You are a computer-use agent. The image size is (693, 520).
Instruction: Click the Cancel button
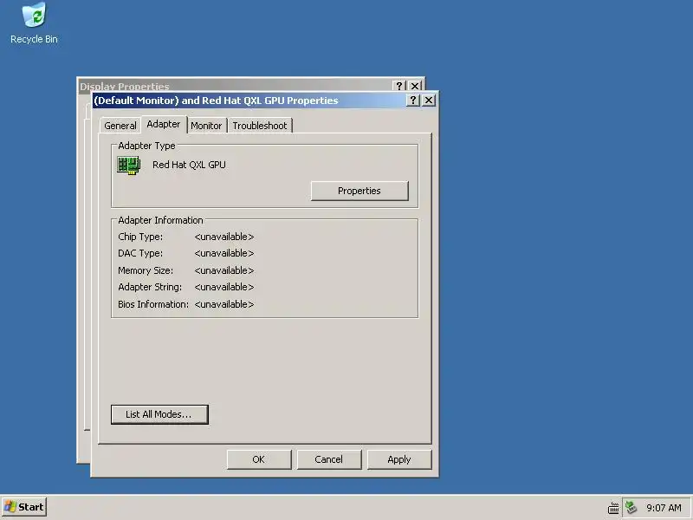pyautogui.click(x=329, y=459)
